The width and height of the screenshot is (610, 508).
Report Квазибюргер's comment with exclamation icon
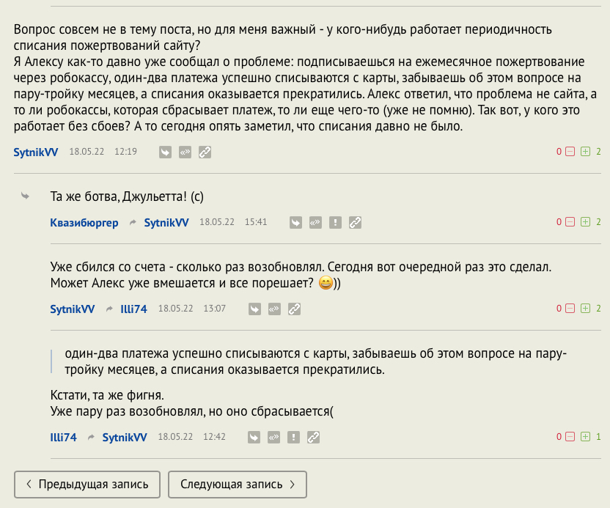point(336,222)
